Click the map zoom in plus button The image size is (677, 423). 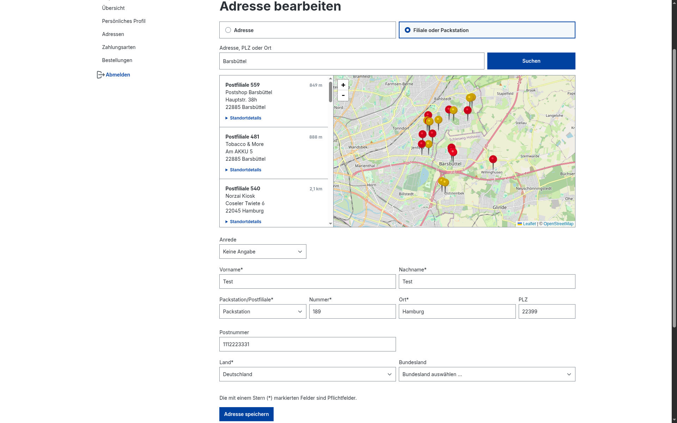(343, 85)
